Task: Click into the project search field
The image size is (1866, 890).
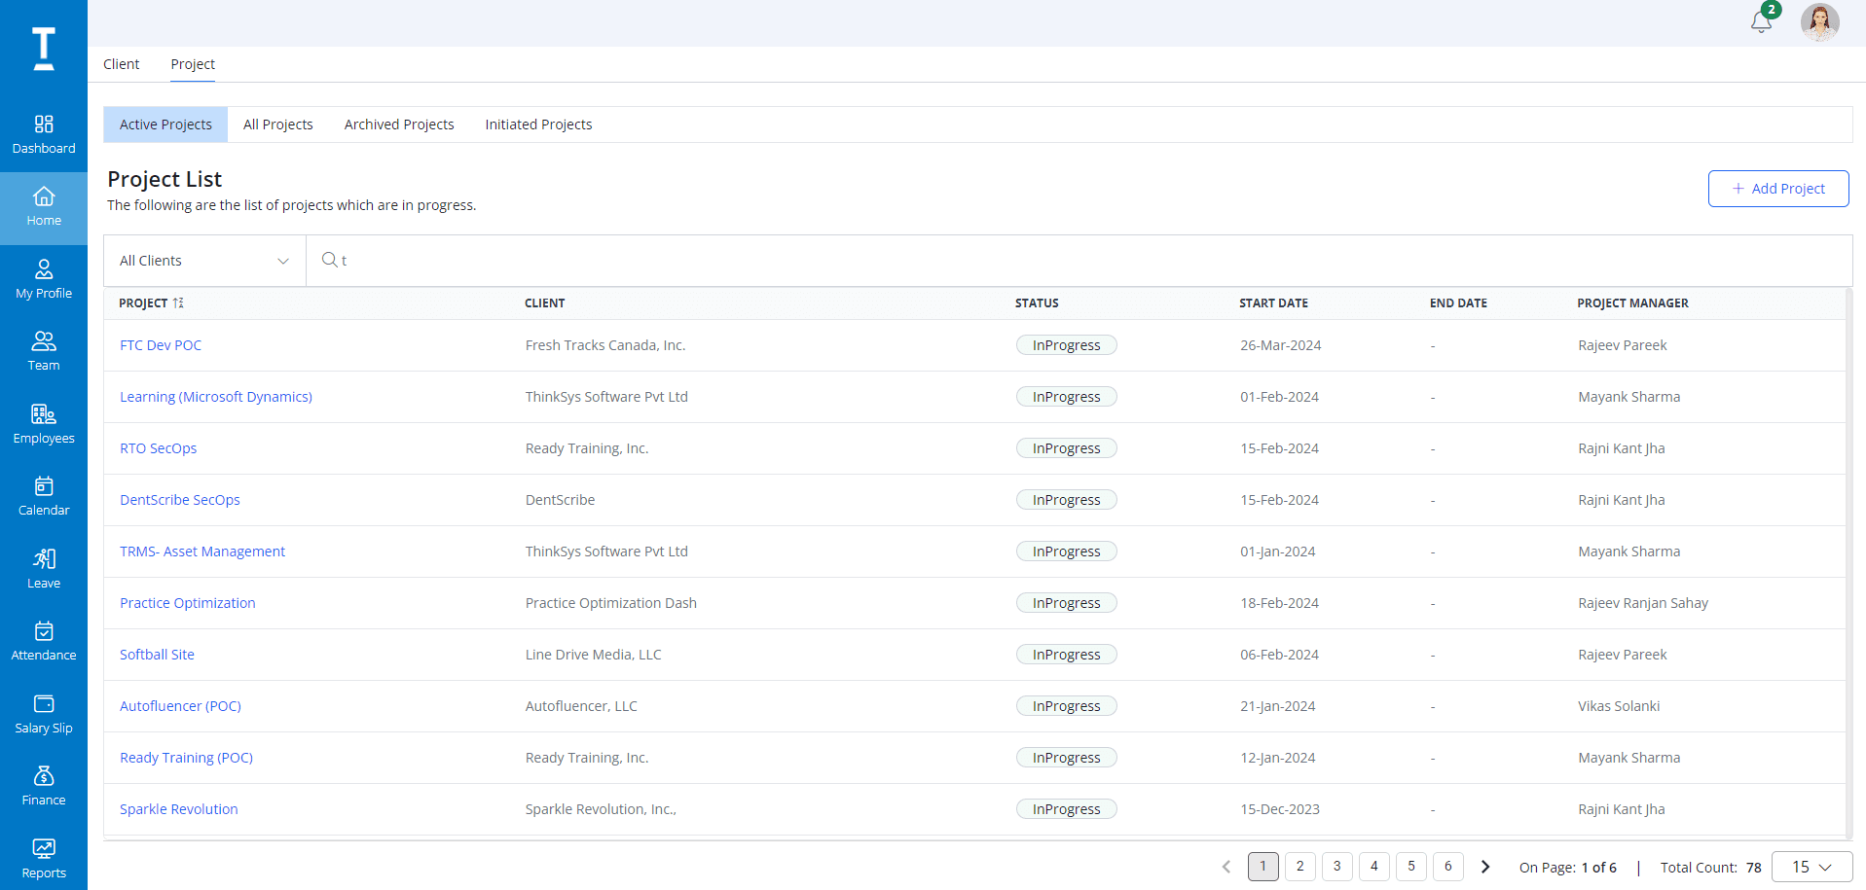Action: pyautogui.click(x=1079, y=261)
